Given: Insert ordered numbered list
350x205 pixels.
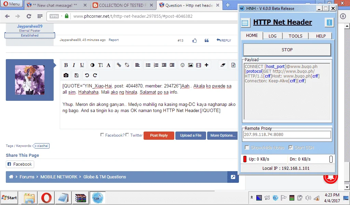Looking at the screenshot, I should tap(156, 65).
